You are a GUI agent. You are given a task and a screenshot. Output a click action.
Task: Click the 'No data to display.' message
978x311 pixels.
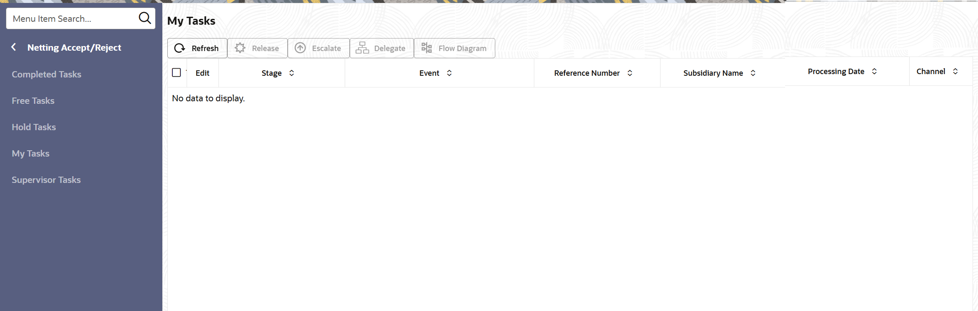[208, 98]
